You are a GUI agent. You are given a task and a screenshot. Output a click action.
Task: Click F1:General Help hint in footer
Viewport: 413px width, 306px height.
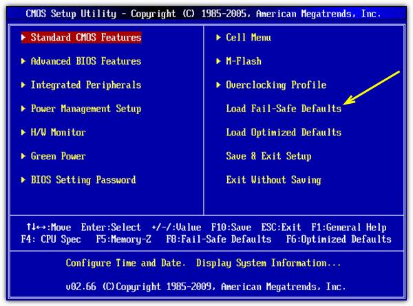(x=348, y=227)
